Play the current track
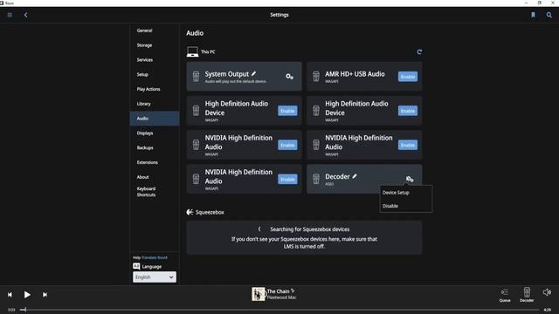Viewport: 559px width, 314px height. (x=27, y=295)
